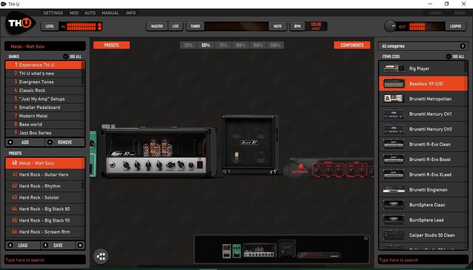This screenshot has width=473, height=270.
Task: Select the Brunetti R-Evo Clean amp icon
Action: (x=394, y=144)
